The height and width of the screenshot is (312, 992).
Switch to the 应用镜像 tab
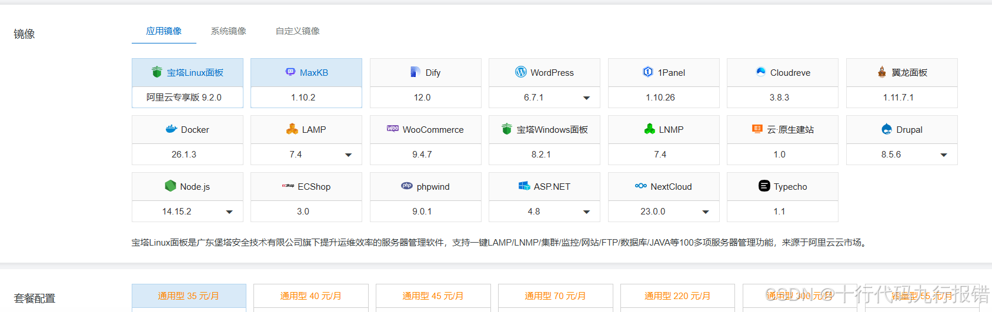coord(164,31)
